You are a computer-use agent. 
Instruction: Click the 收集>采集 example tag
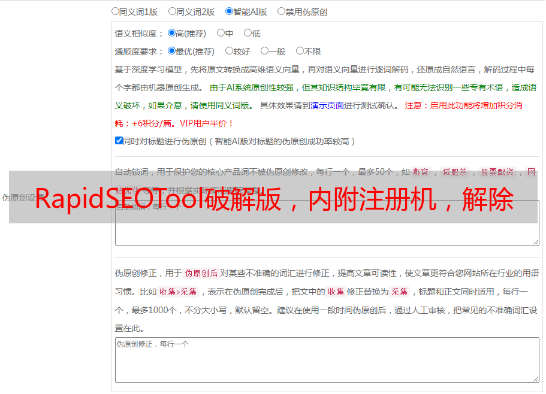(178, 292)
